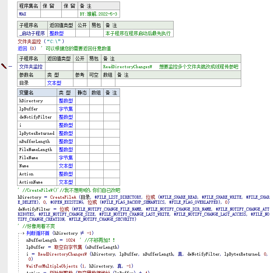The width and height of the screenshot is (275, 273).
Task: Click type 文本型 in Name row
Action: (x=66, y=166)
